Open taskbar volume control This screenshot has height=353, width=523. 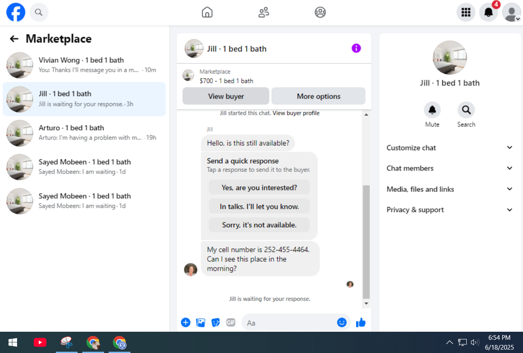[475, 342]
